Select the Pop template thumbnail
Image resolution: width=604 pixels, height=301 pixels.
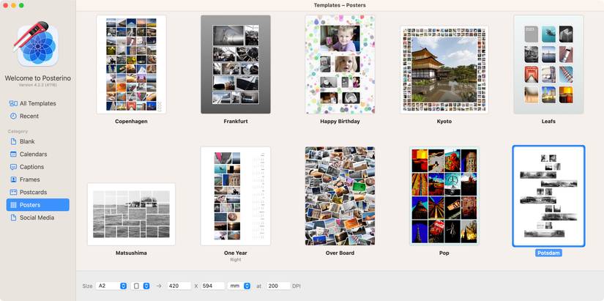click(x=444, y=196)
